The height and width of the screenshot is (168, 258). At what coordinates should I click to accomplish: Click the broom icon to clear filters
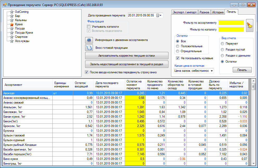[249, 26]
